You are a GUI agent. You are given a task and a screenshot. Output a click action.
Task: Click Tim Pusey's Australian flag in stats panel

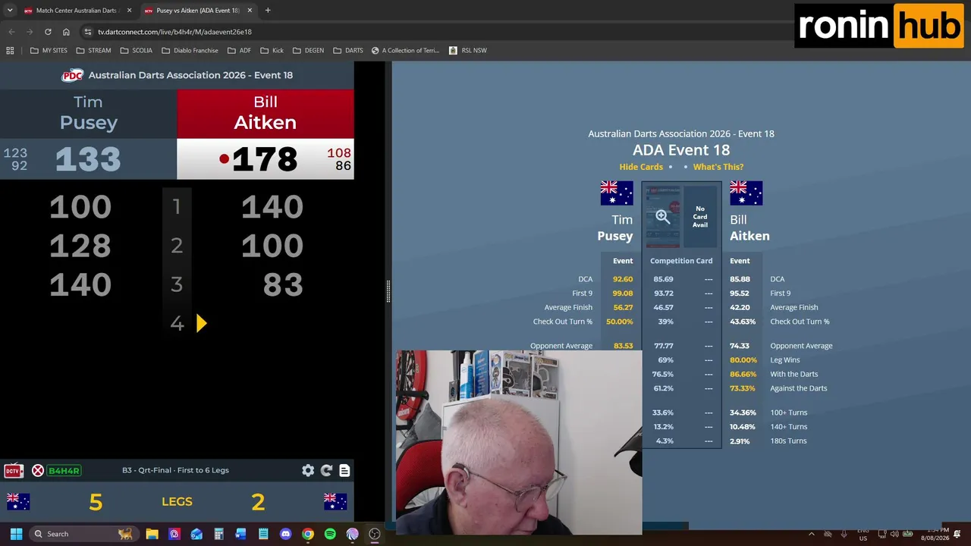click(x=616, y=193)
